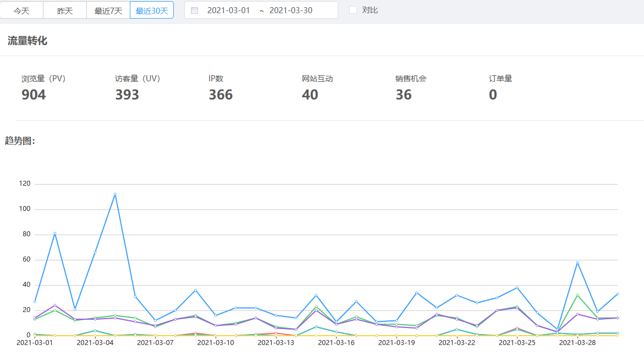644x356 pixels.
Task: Choose the 最近7天 range option
Action: pyautogui.click(x=108, y=10)
